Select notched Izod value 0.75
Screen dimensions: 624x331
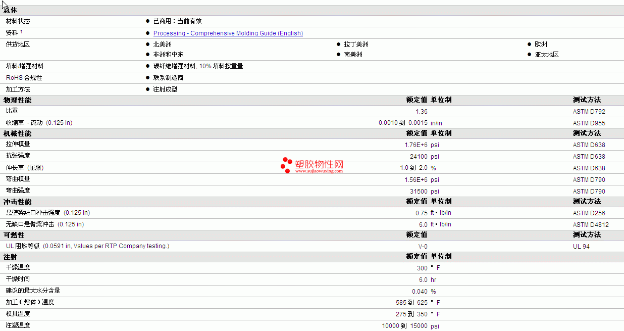[x=422, y=213]
